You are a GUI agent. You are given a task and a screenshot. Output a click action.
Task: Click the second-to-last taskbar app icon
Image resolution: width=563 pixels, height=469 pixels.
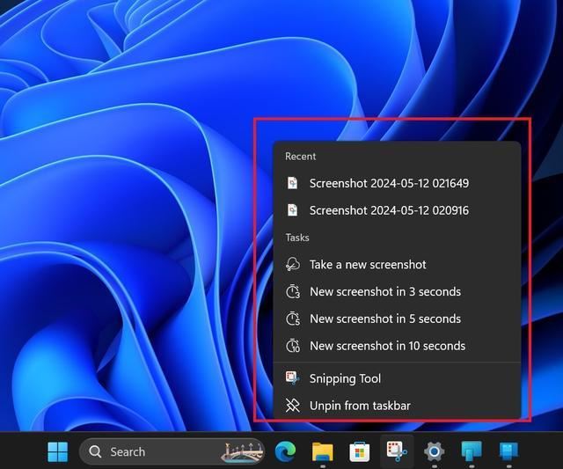coord(472,451)
